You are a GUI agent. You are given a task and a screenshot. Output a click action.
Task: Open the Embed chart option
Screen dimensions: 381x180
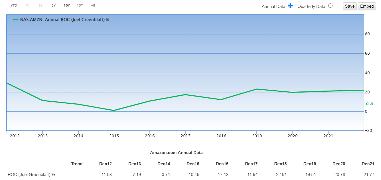pos(367,6)
